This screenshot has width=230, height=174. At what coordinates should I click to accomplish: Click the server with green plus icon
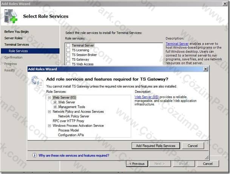pyautogui.click(x=11, y=16)
